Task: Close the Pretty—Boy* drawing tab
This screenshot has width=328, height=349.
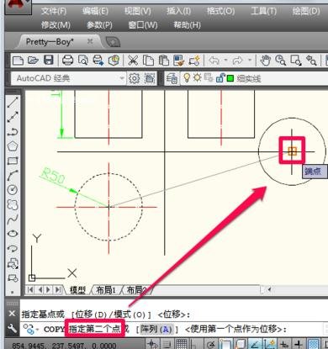Action: click(90, 41)
